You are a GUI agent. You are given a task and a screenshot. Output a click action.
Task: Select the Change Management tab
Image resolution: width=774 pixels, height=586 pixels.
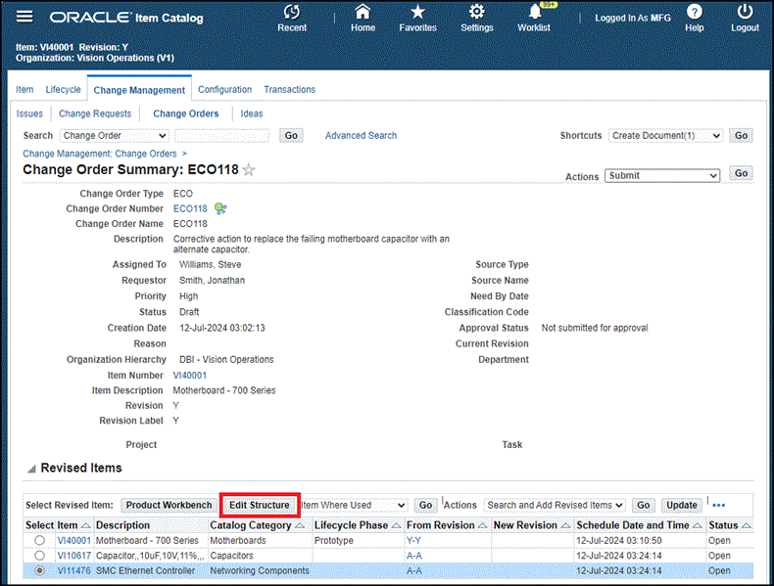(139, 90)
